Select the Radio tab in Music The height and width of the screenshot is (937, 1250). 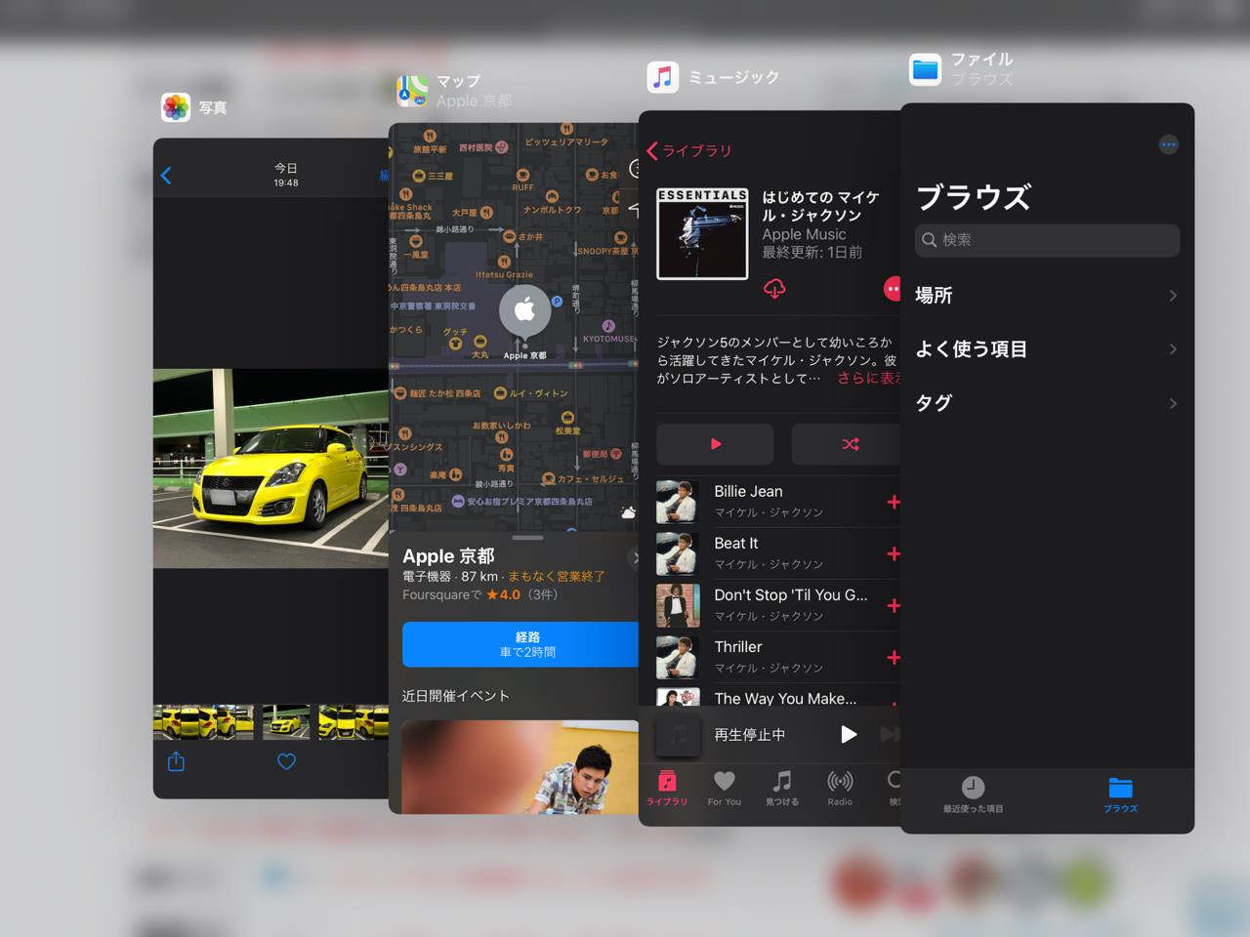(x=840, y=788)
